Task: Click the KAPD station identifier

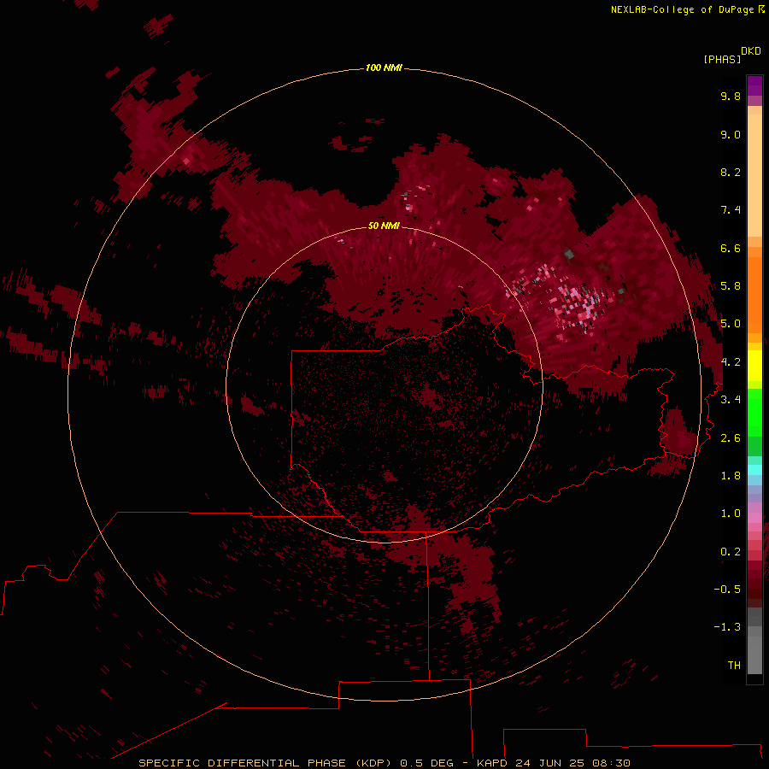Action: 492,763
